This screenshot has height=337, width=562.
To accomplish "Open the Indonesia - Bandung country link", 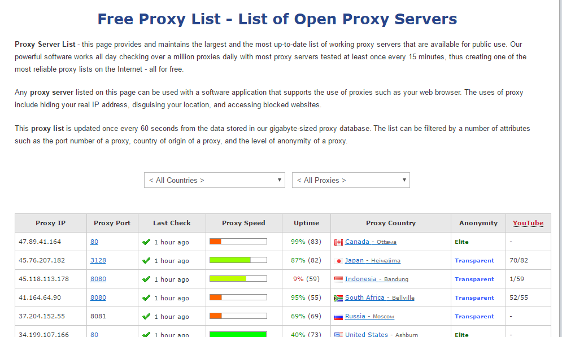I will (x=376, y=279).
